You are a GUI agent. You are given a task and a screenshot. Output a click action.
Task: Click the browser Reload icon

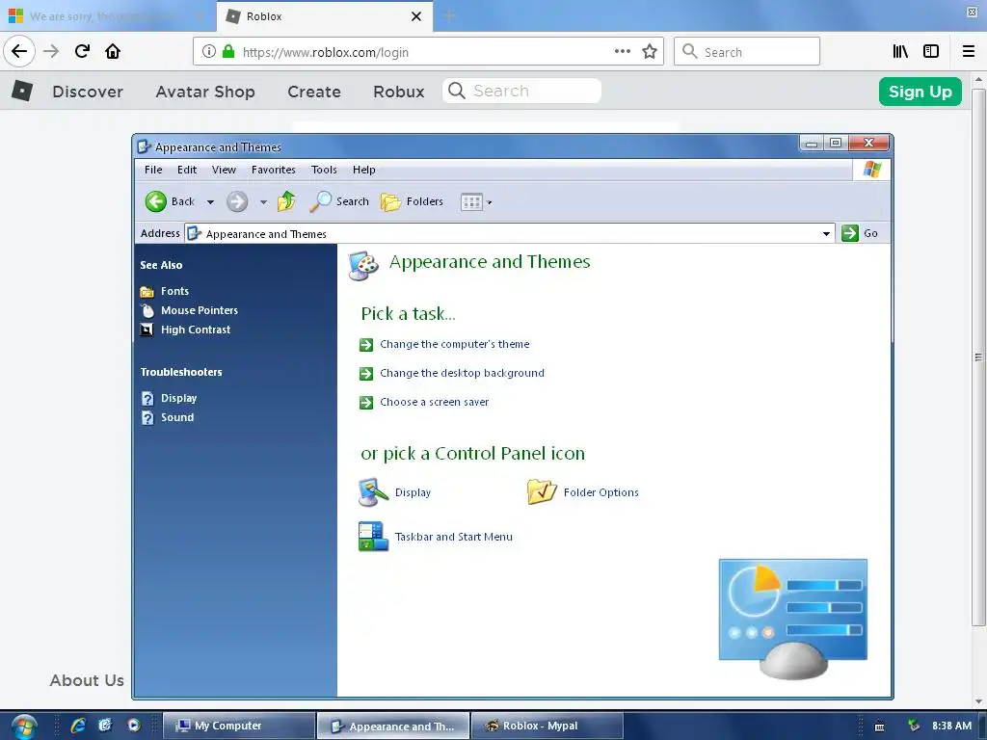[82, 51]
